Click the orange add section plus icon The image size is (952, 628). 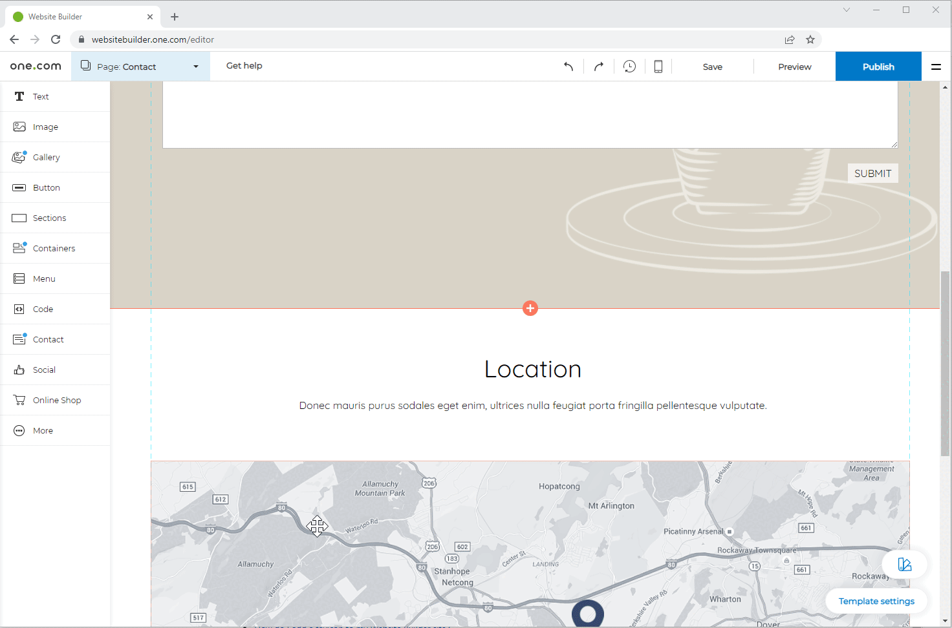click(x=530, y=308)
